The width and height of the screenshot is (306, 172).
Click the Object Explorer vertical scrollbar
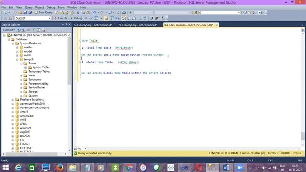point(69,61)
